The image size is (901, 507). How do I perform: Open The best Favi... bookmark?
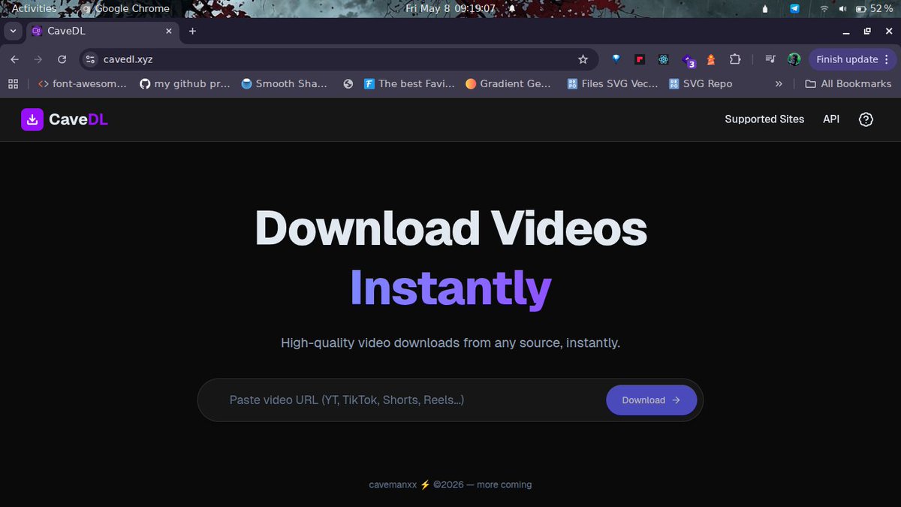click(x=408, y=83)
